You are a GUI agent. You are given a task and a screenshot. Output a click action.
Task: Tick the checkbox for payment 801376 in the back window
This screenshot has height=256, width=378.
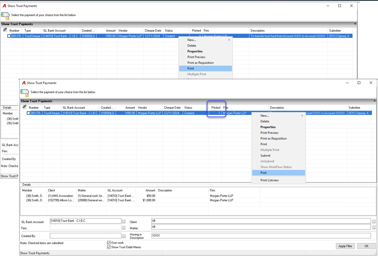click(x=9, y=36)
